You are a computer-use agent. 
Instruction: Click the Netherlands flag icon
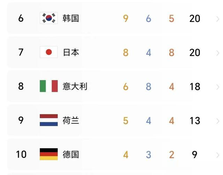[x=49, y=120]
